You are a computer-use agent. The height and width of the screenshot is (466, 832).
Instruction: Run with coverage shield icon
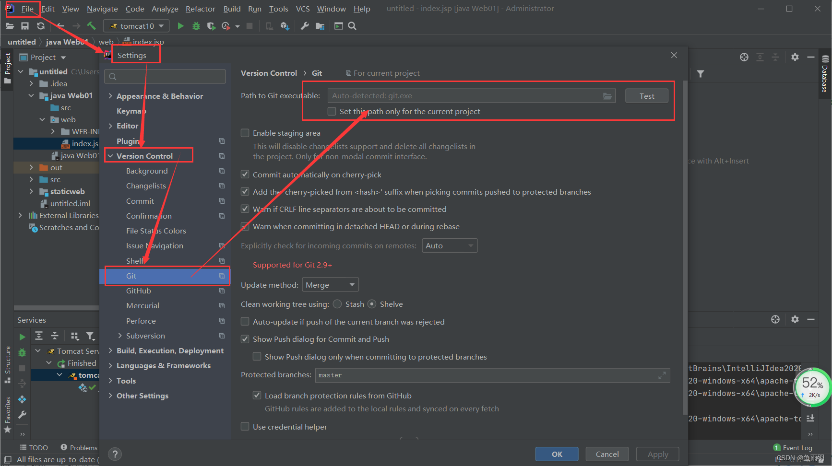(211, 26)
